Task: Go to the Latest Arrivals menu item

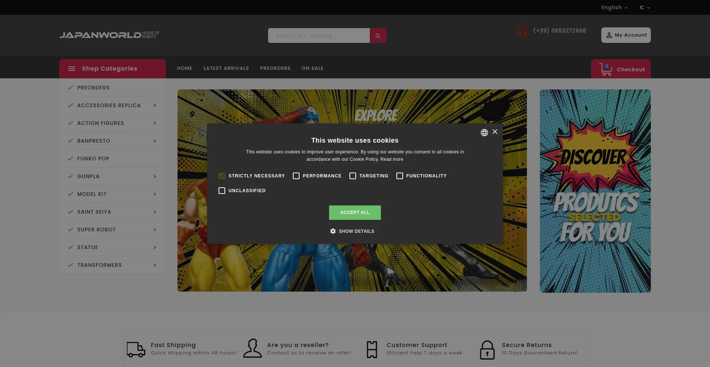Action: tap(226, 68)
